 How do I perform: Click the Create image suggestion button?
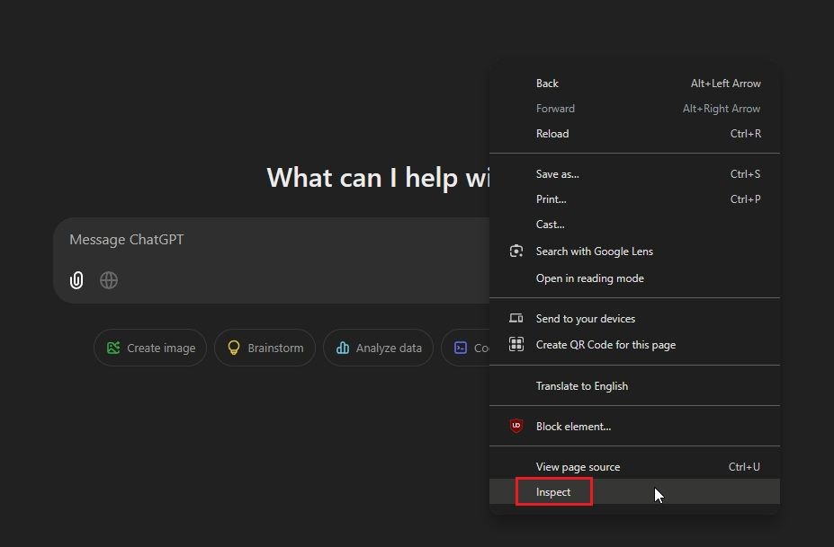pos(150,348)
